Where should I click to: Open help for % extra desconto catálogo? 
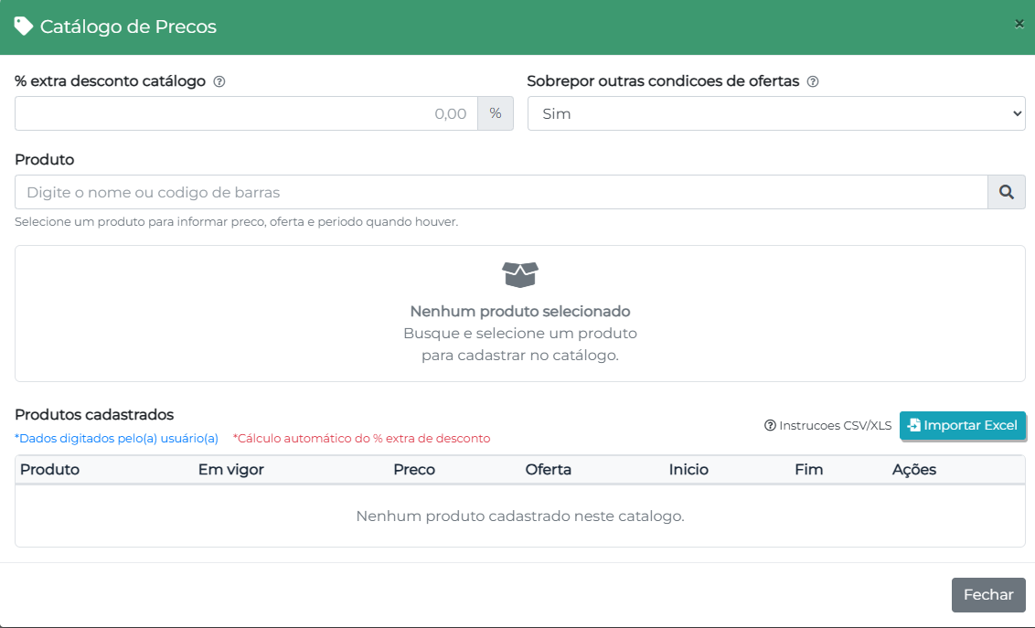(219, 81)
